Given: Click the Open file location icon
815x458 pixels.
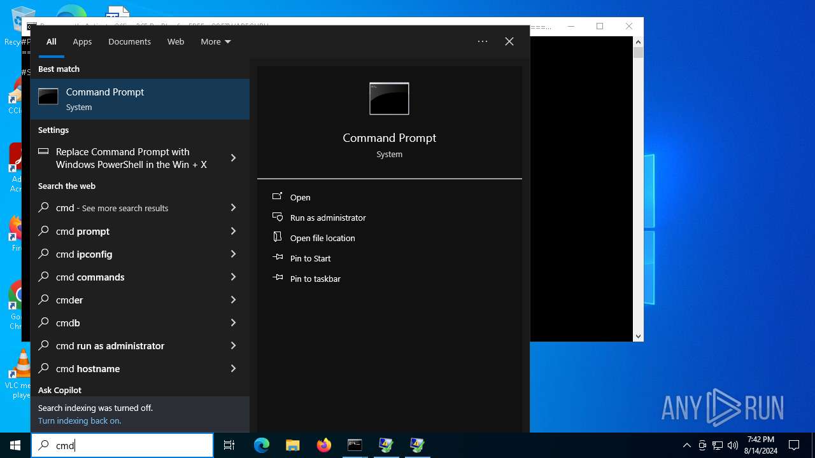Looking at the screenshot, I should tap(278, 237).
